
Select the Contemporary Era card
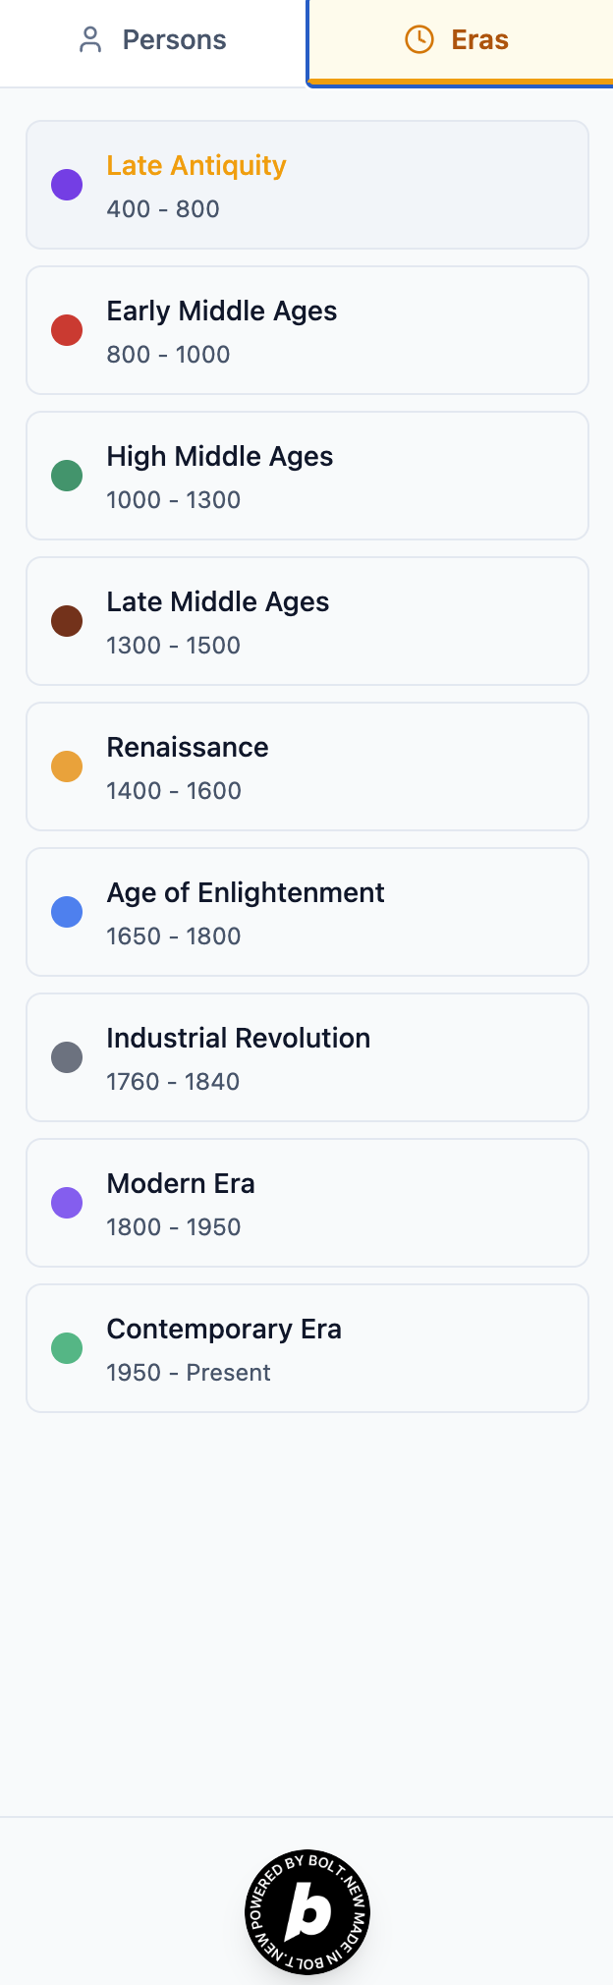(307, 1348)
